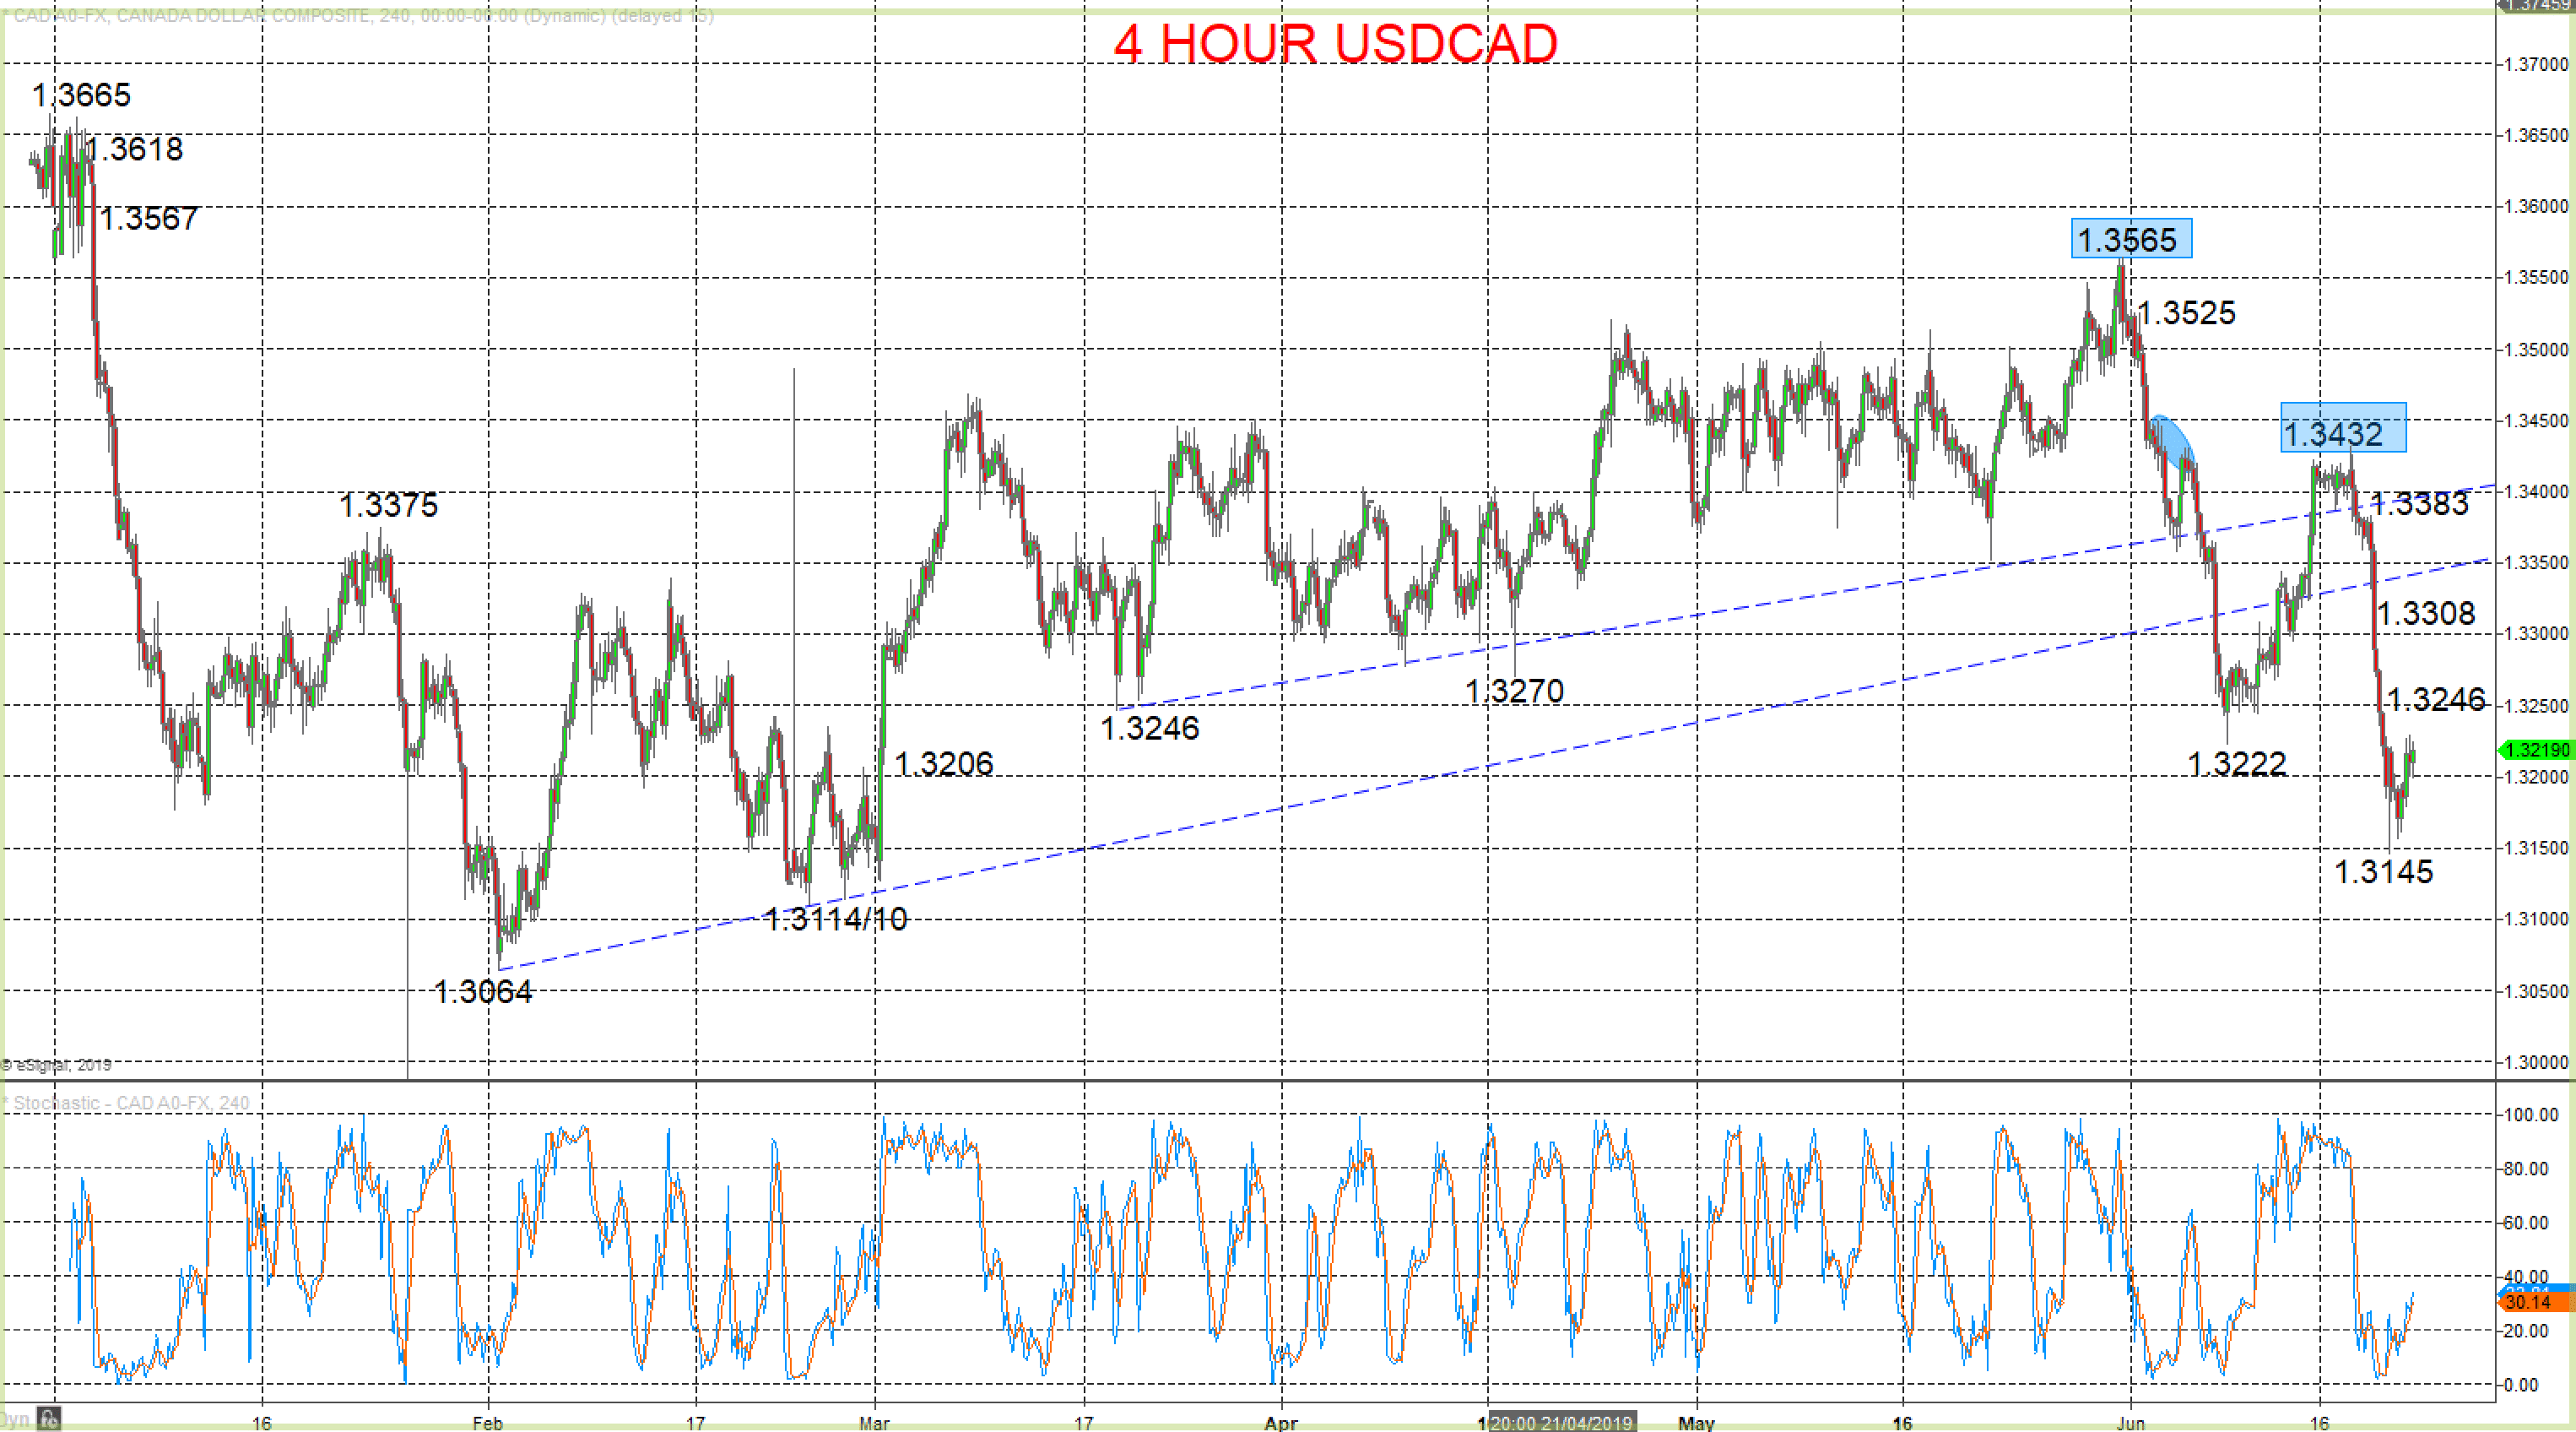The height and width of the screenshot is (1432, 2576).
Task: Select the 1.3206 annotation
Action: (943, 764)
